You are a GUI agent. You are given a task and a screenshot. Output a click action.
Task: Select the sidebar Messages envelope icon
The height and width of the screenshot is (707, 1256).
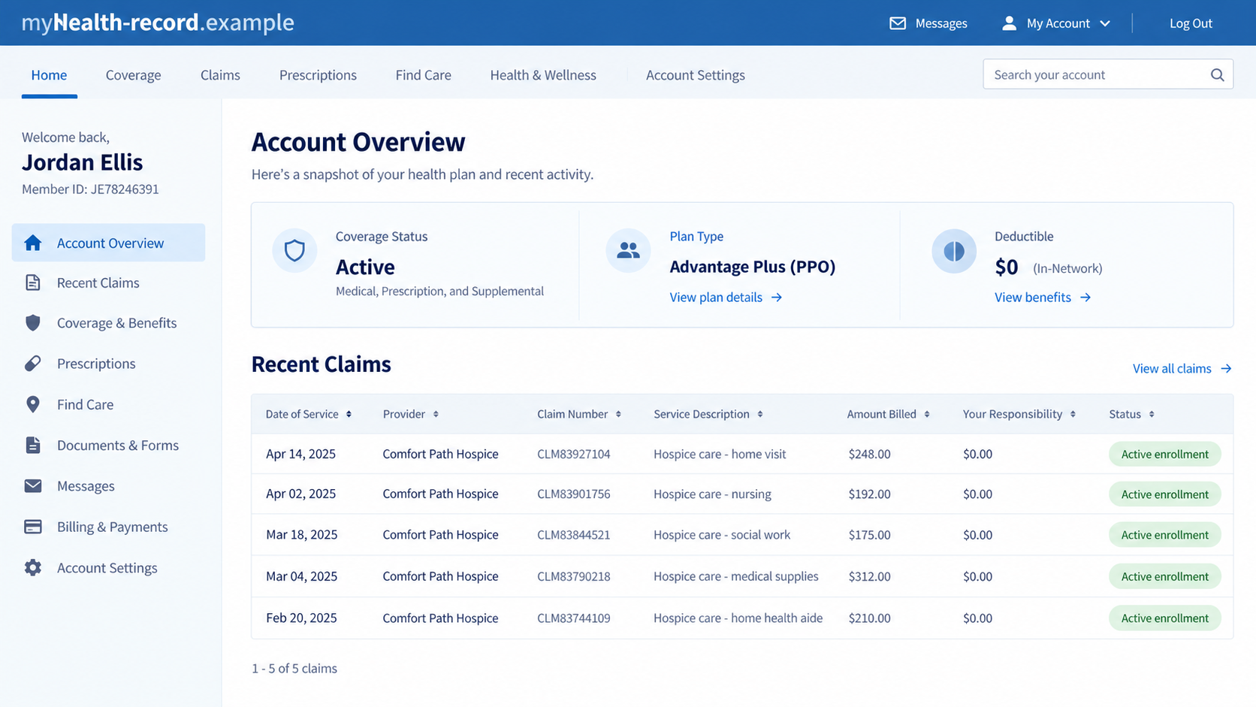(33, 486)
